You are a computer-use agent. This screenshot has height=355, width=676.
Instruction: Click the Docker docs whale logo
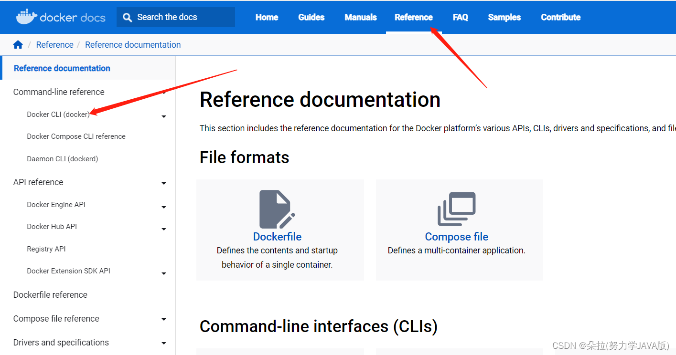point(27,17)
